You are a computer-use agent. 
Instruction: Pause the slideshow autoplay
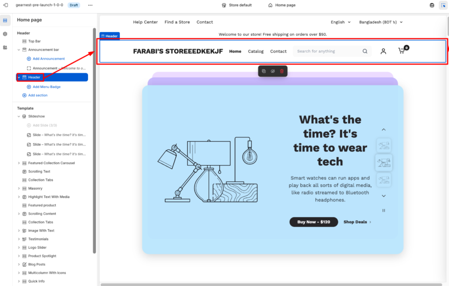coord(384,211)
